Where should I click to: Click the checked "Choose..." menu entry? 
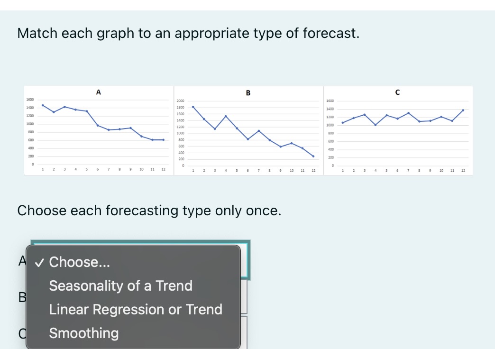[79, 262]
